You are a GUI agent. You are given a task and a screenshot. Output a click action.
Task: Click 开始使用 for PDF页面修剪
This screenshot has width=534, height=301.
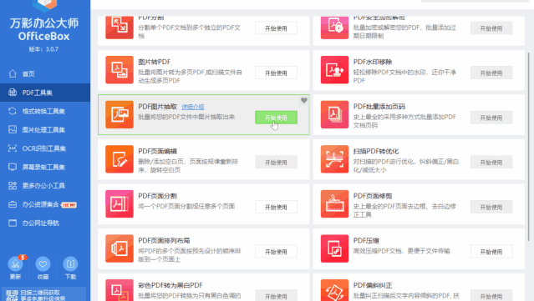point(491,207)
